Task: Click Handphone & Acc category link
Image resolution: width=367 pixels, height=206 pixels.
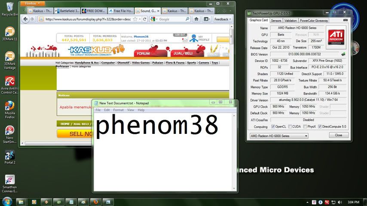Action: (87, 63)
